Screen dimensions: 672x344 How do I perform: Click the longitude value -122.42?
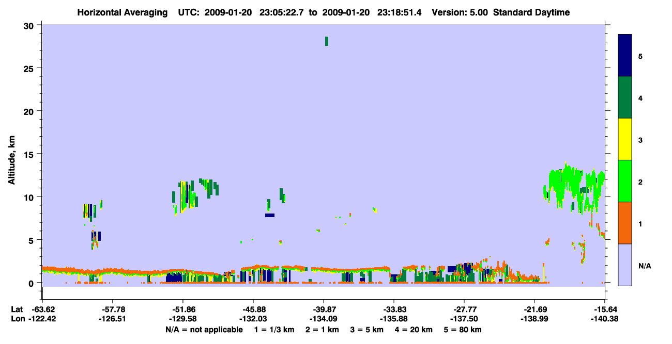tap(42, 319)
